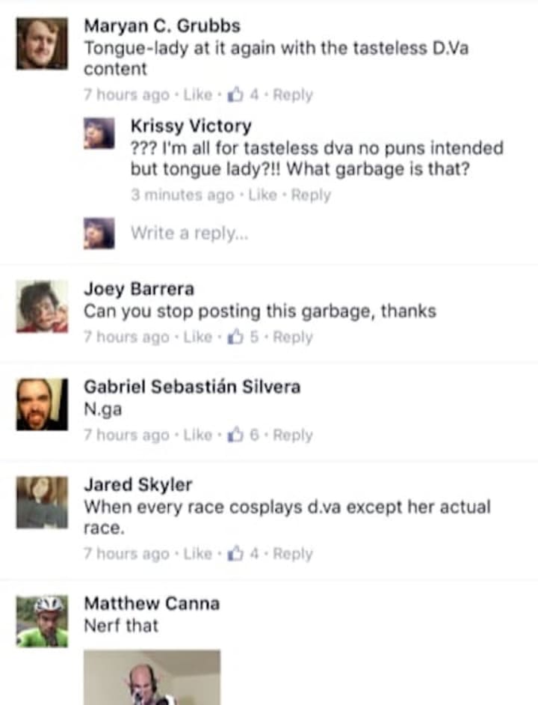Open Krissy Victory's profile name link

191,126
